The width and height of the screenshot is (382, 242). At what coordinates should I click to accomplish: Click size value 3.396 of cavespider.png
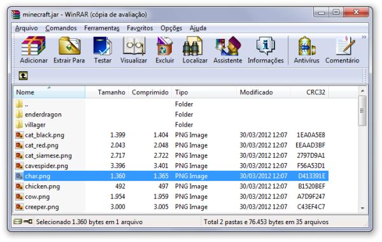click(118, 166)
